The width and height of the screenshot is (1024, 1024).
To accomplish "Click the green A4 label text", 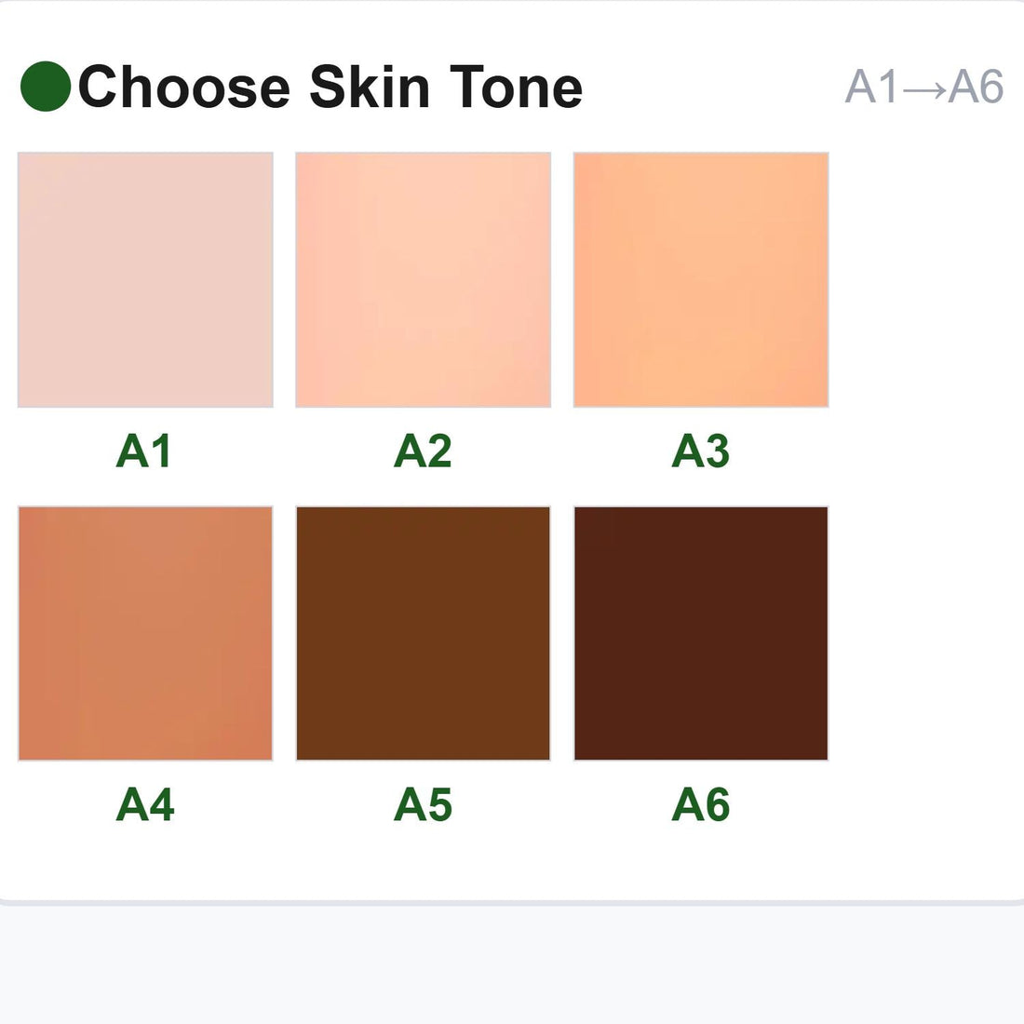I will click(144, 804).
